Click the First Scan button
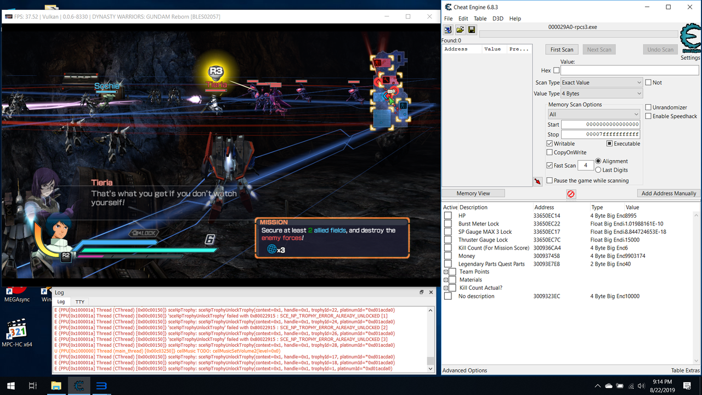Image resolution: width=702 pixels, height=395 pixels. coord(562,49)
